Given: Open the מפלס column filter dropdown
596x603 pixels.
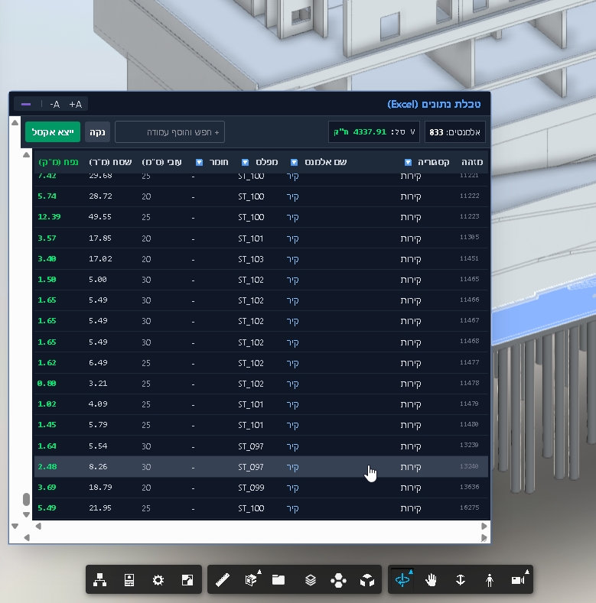Looking at the screenshot, I should [245, 162].
